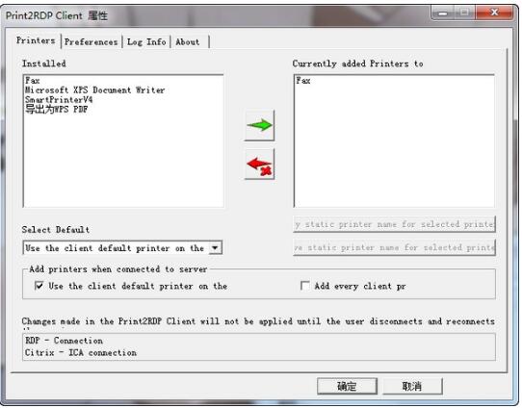Go to the About tab
The image size is (522, 408).
[188, 42]
